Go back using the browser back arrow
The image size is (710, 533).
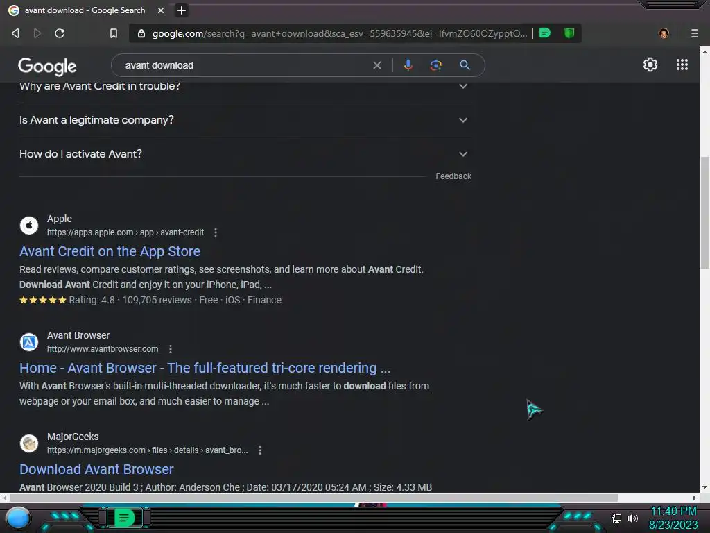pyautogui.click(x=15, y=33)
